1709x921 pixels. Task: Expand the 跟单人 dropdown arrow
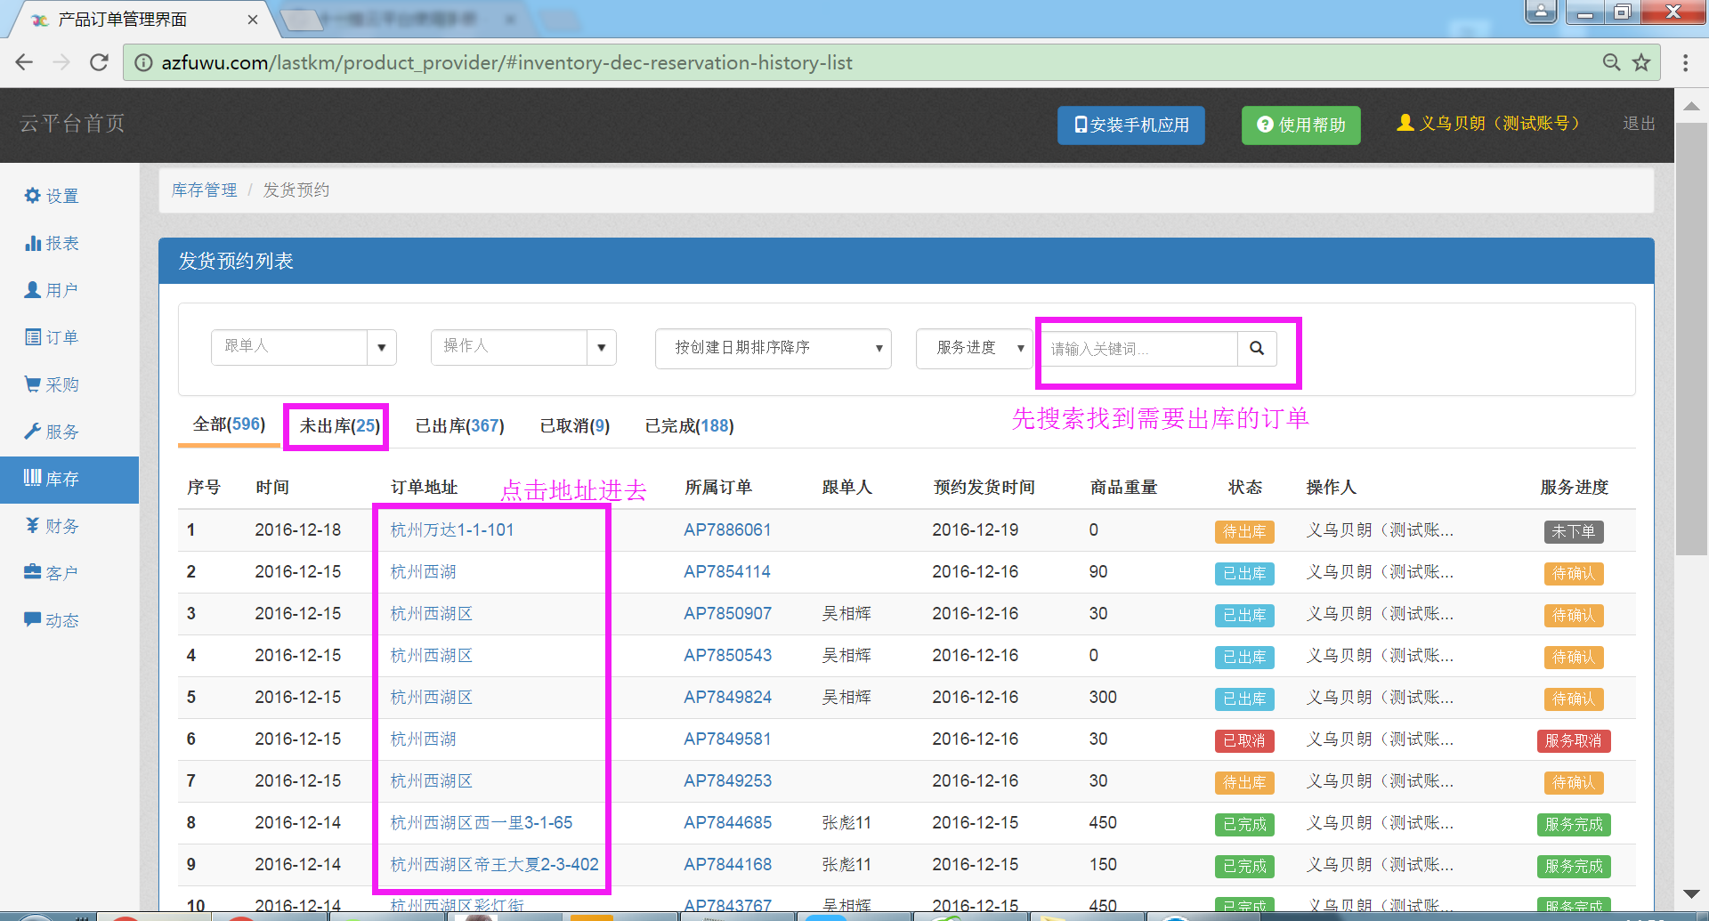point(382,347)
